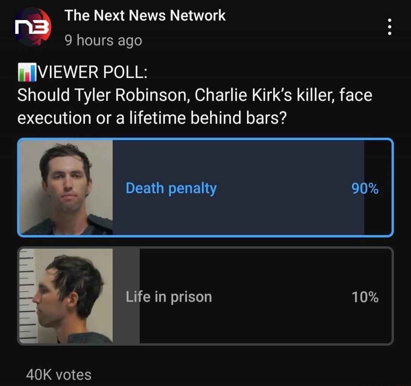Open The Next News Network channel name
Image resolution: width=411 pixels, height=386 pixels.
click(145, 15)
